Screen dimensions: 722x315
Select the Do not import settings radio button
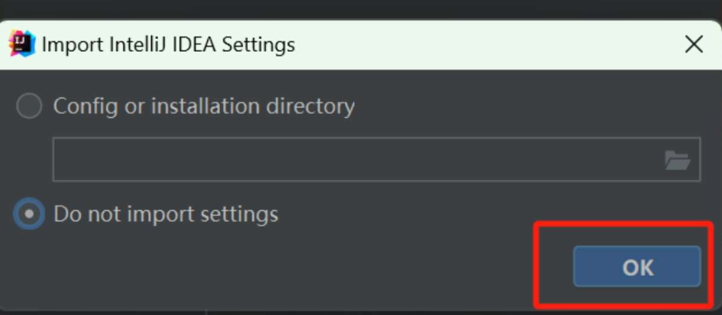pyautogui.click(x=29, y=214)
